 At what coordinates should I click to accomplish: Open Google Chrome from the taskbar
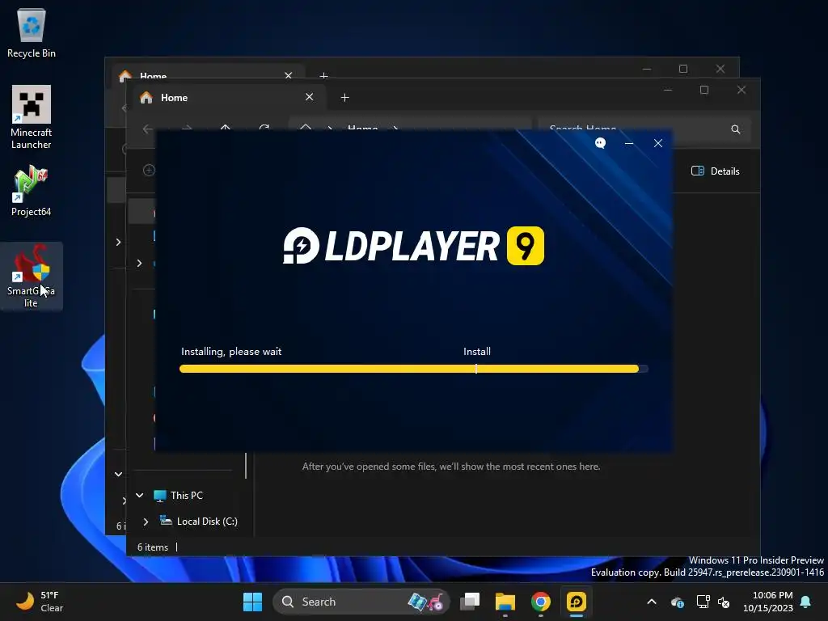541,602
